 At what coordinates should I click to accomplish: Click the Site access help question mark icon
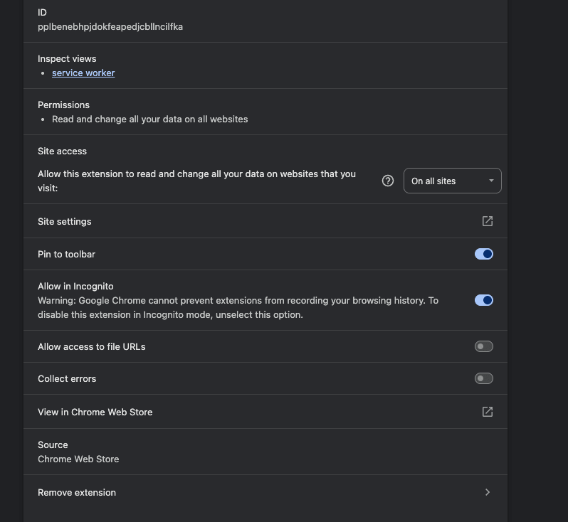tap(388, 181)
